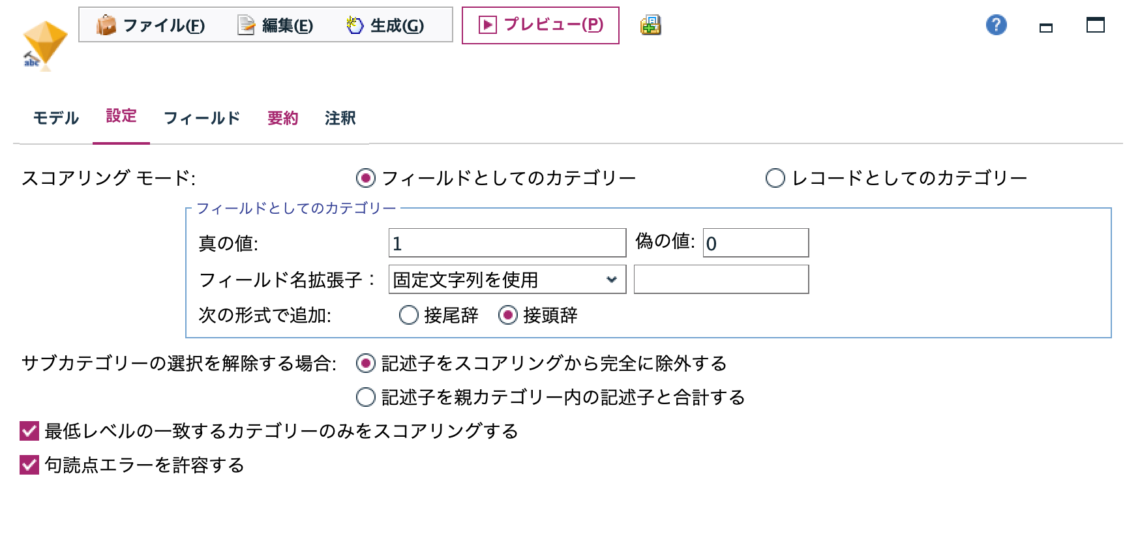Choose 接尾辞 for the append format
Viewport: 1140px width, 545px height.
click(410, 315)
